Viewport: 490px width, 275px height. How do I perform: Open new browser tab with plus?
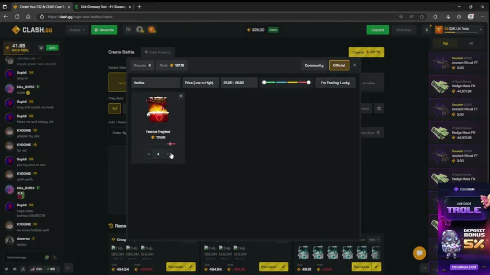click(140, 6)
